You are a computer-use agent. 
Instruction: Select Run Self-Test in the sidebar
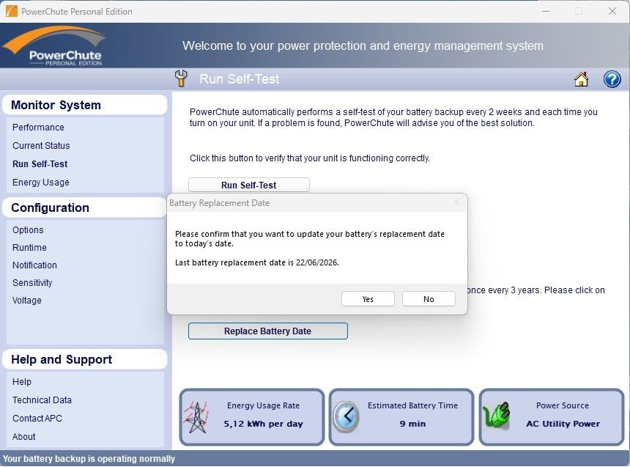[40, 163]
